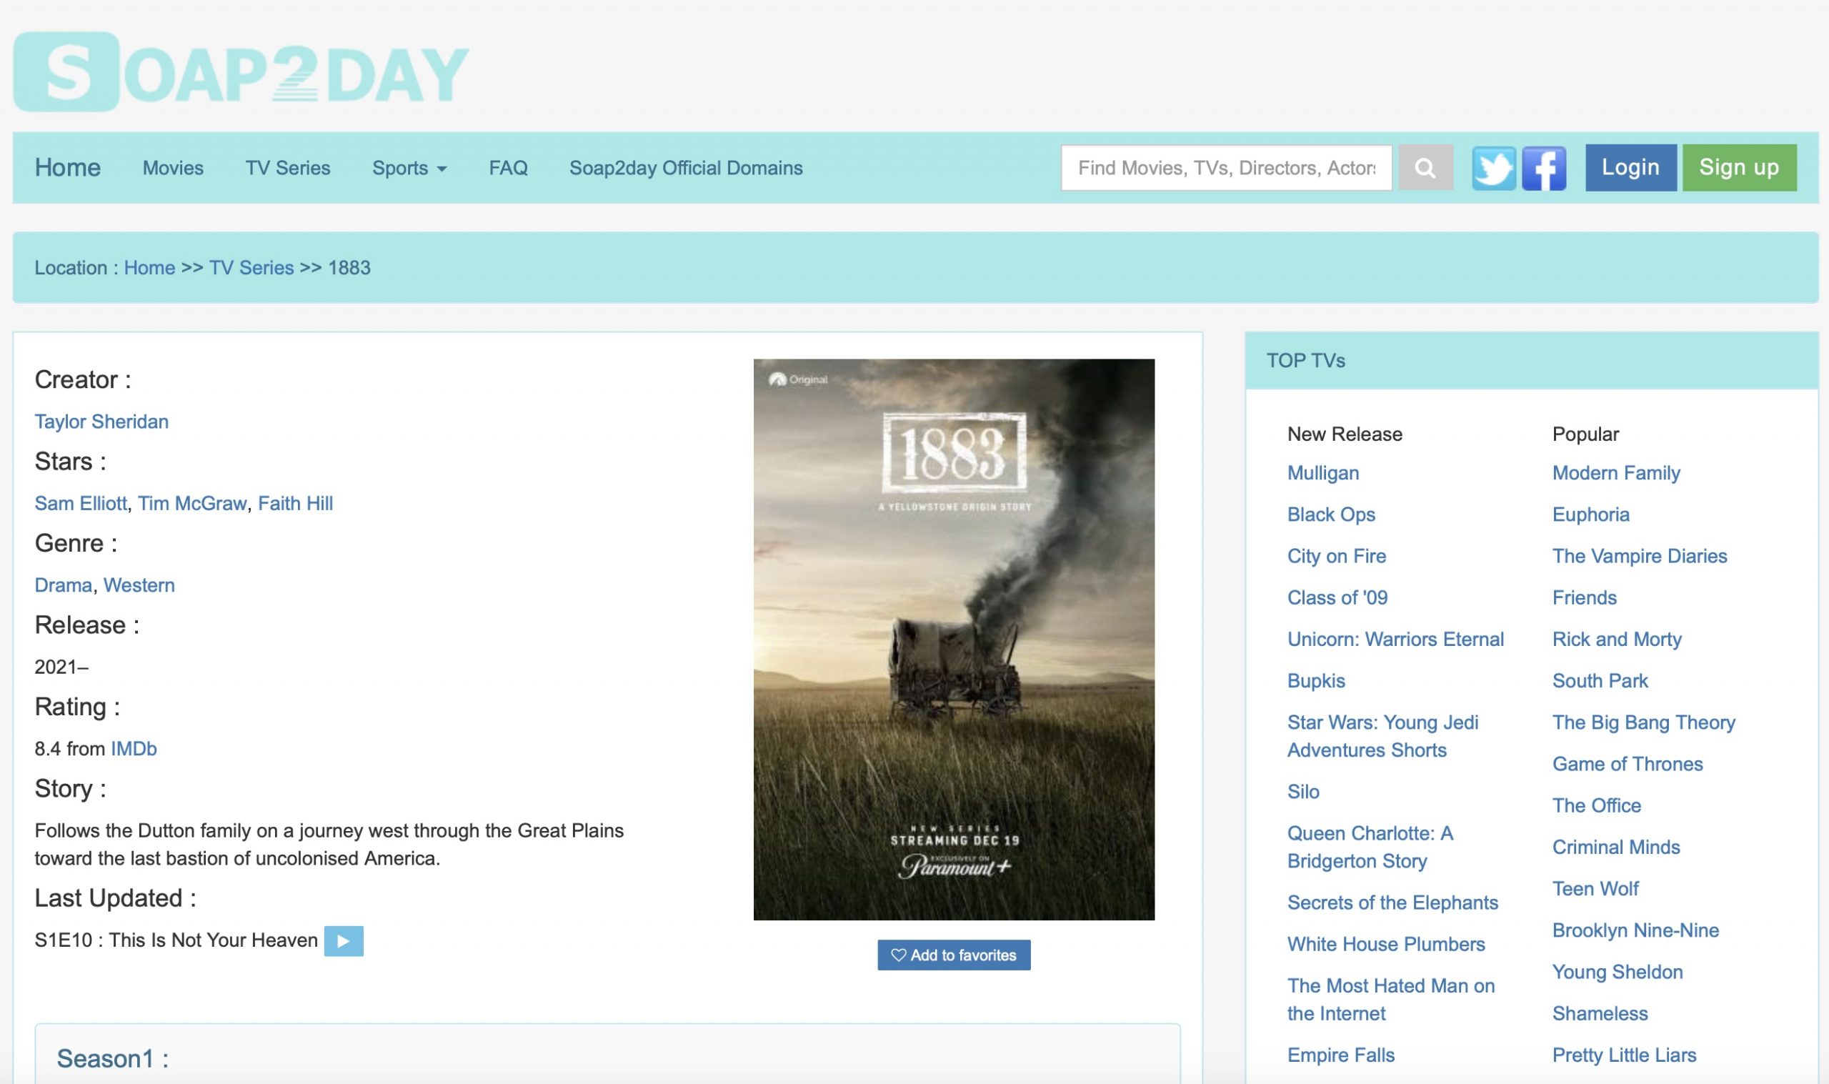Select the Drama genre link
The width and height of the screenshot is (1829, 1084).
click(64, 586)
